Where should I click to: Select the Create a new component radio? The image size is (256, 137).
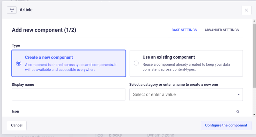pyautogui.click(x=19, y=63)
